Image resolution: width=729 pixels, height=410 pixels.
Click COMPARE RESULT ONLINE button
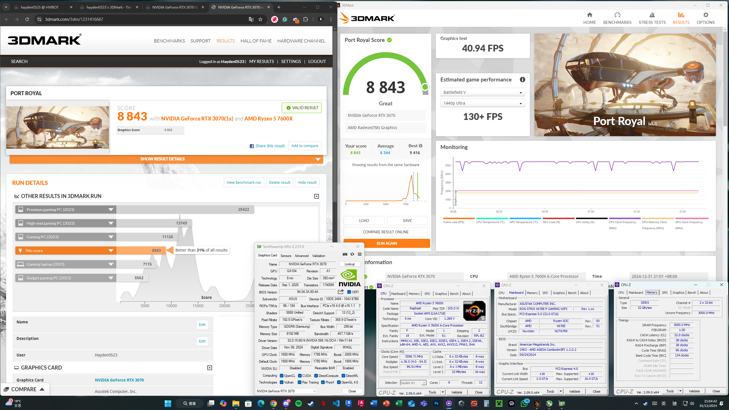pos(385,232)
